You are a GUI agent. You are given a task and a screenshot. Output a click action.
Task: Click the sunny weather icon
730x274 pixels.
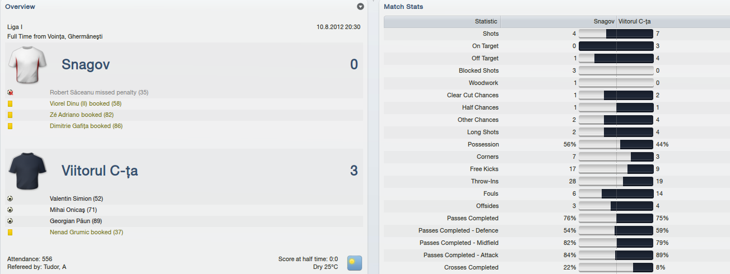(x=355, y=263)
